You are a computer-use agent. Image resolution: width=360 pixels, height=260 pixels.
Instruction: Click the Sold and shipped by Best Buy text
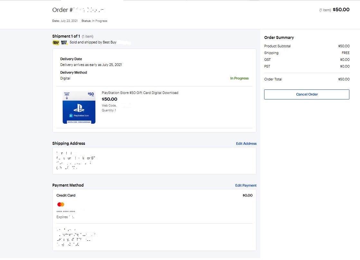tap(93, 42)
